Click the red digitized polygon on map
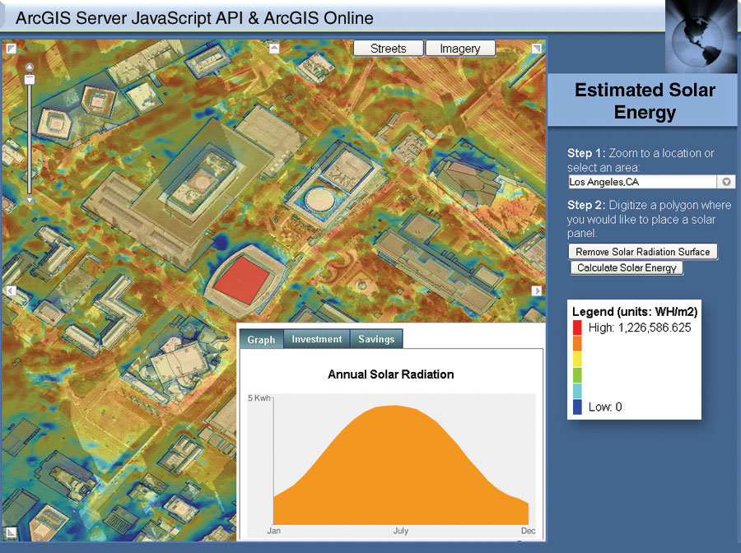Screen dimensions: 741x553 point(241,280)
